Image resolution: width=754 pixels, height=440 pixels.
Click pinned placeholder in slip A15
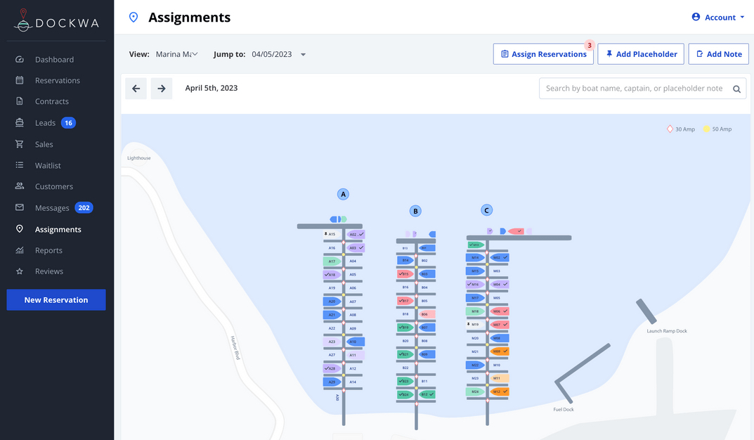332,234
